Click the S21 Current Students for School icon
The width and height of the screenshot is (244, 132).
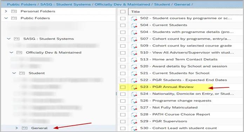134,73
